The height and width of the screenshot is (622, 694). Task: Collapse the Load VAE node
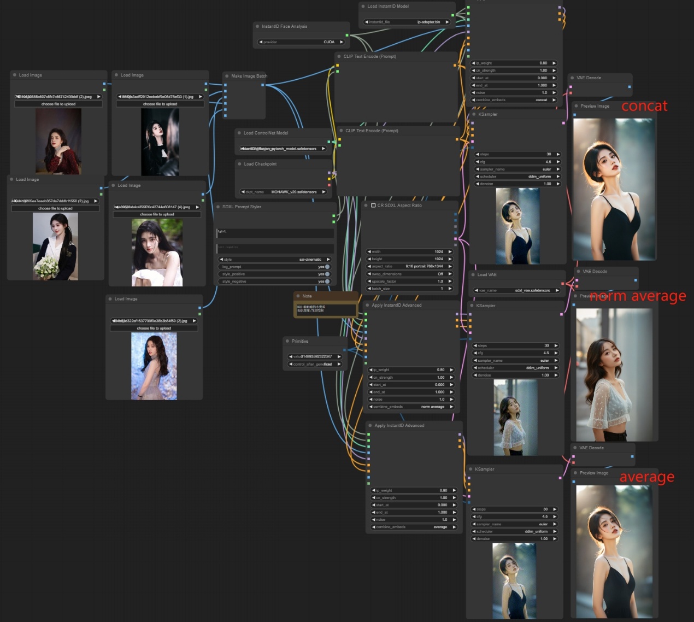coord(473,274)
